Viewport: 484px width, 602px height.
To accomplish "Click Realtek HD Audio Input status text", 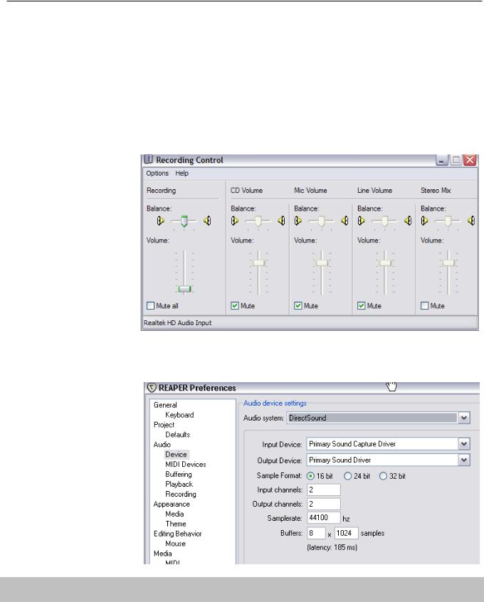I will click(x=177, y=323).
